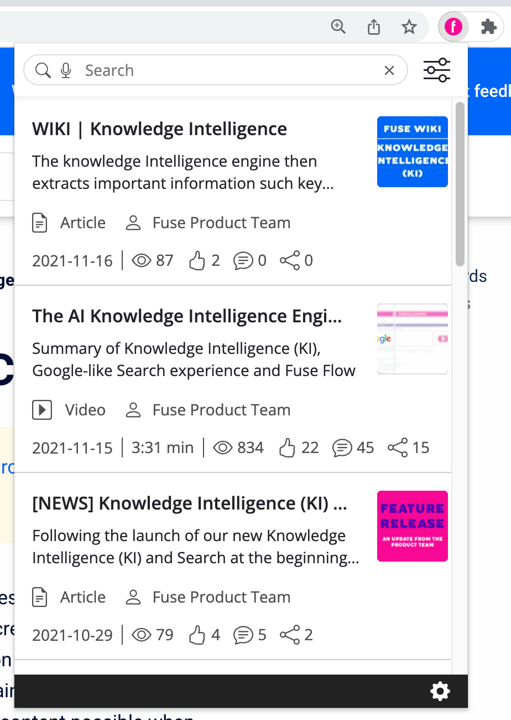Screen dimensions: 511x720
Task: Click the microphone voice search icon
Action: point(66,70)
